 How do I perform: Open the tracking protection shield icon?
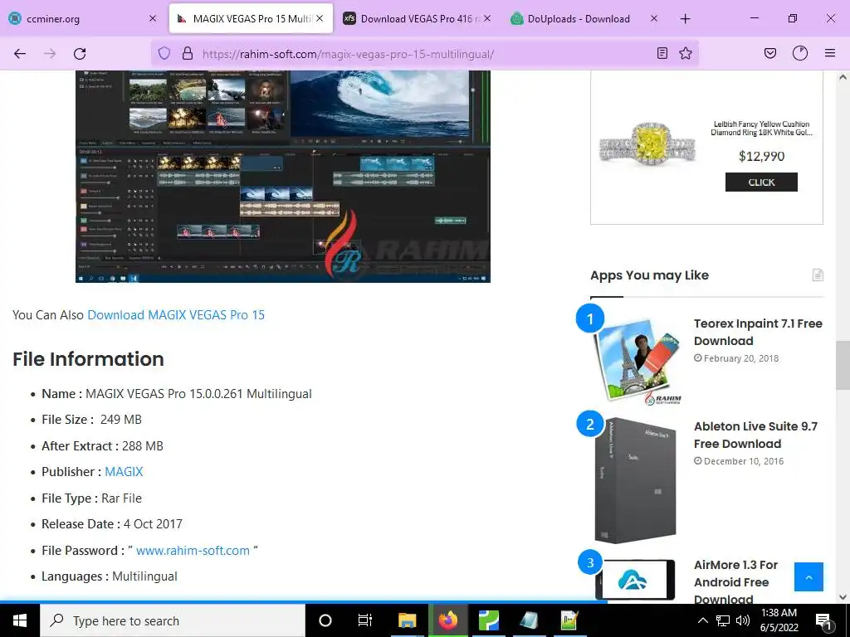click(164, 54)
